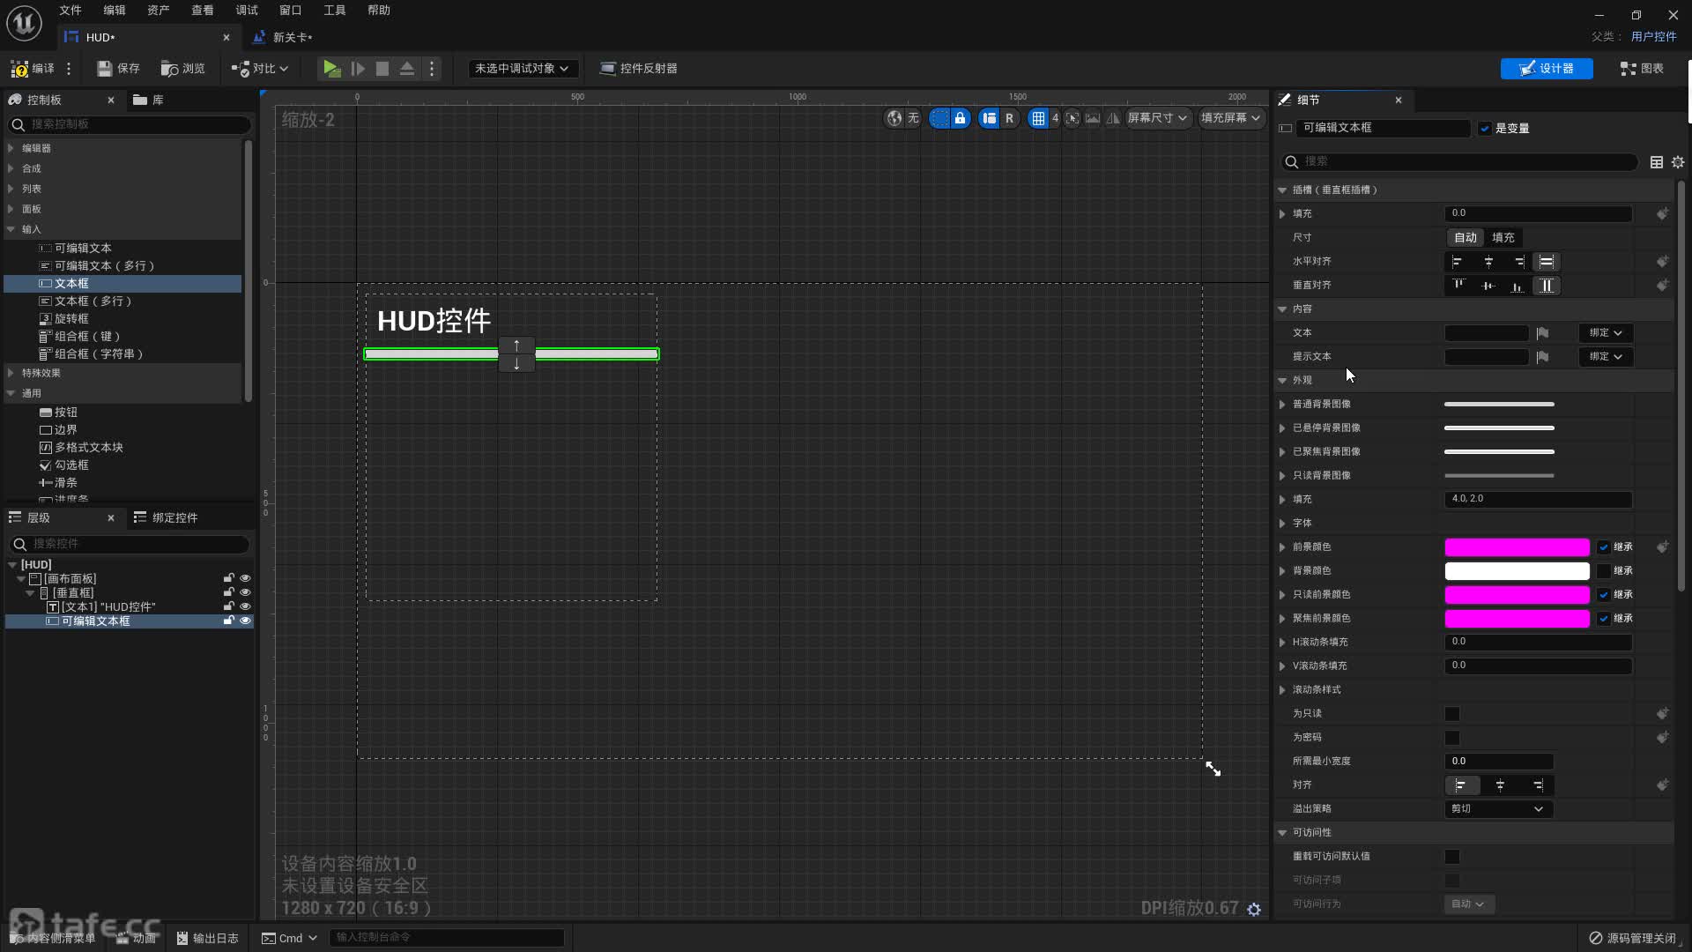The image size is (1692, 952).
Task: Open the 对比 diff dropdown
Action: point(260,68)
